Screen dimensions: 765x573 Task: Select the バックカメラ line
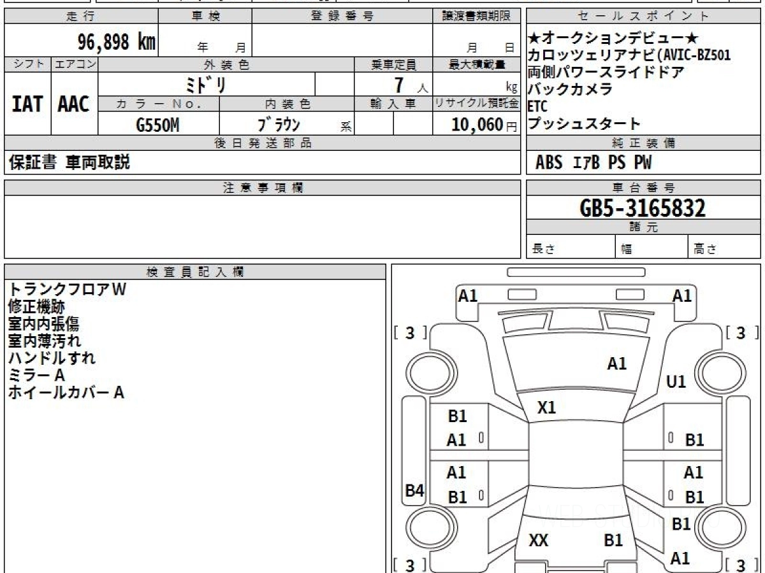pyautogui.click(x=570, y=89)
